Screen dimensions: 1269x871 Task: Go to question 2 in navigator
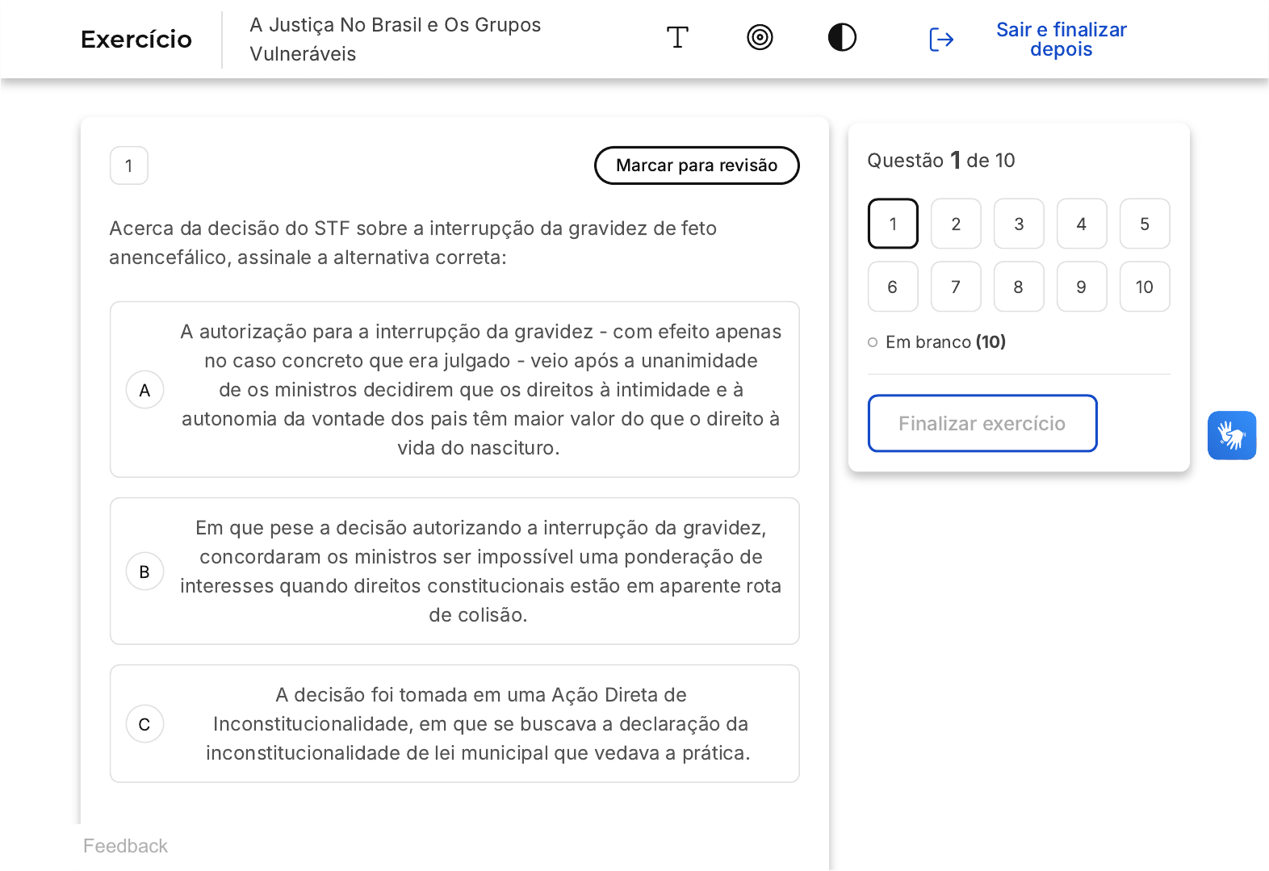956,224
